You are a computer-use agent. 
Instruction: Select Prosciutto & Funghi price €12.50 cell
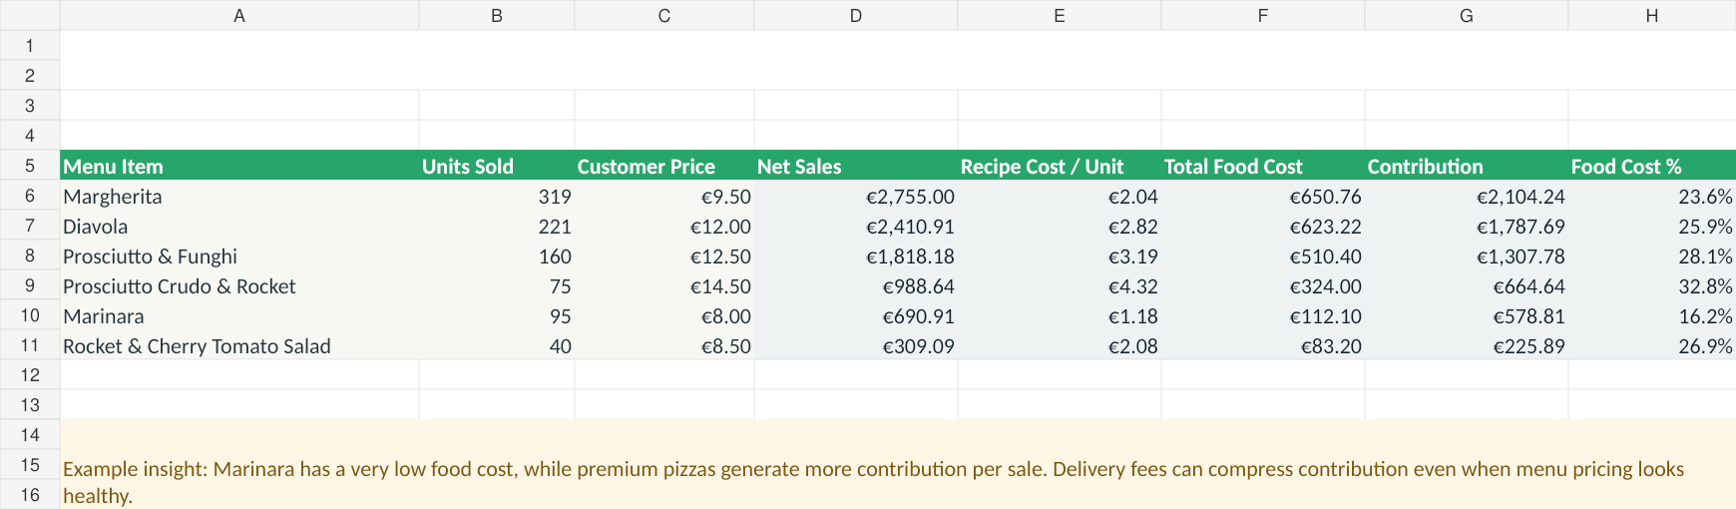(664, 255)
